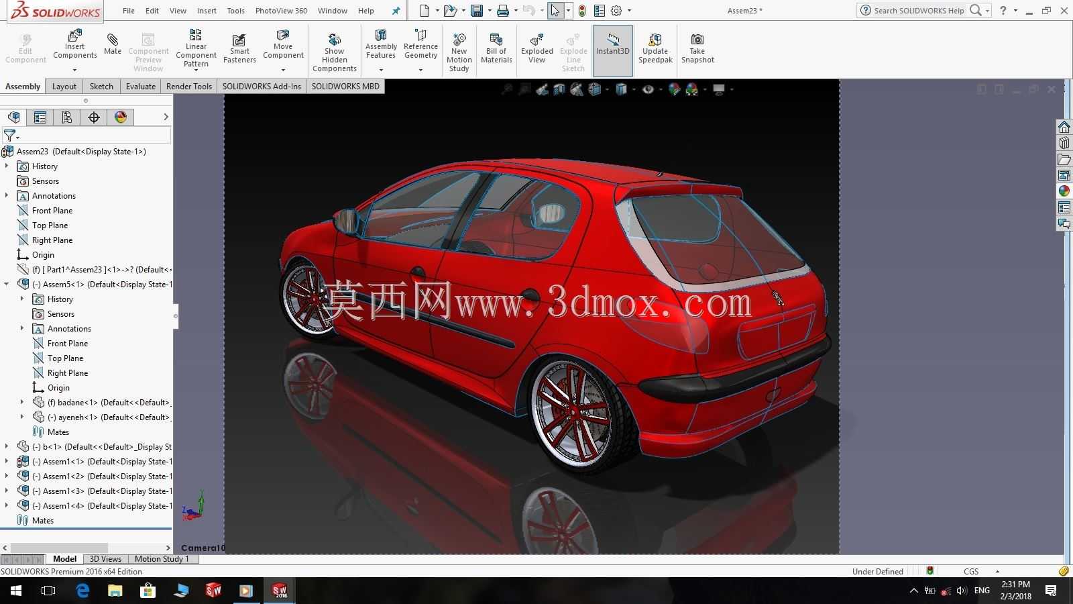The image size is (1073, 604).
Task: Open SOLIDWORKS Resources in task pane
Action: [x=1064, y=127]
